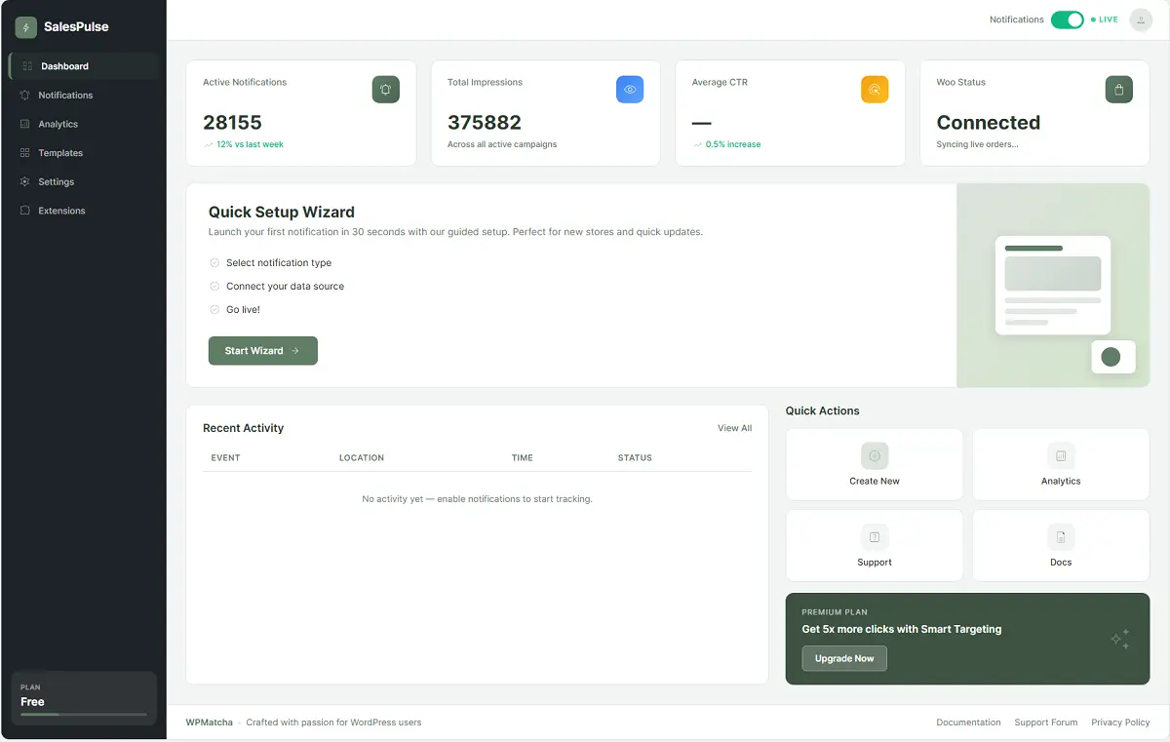Open the View All activity link
The width and height of the screenshot is (1170, 742).
pos(734,428)
